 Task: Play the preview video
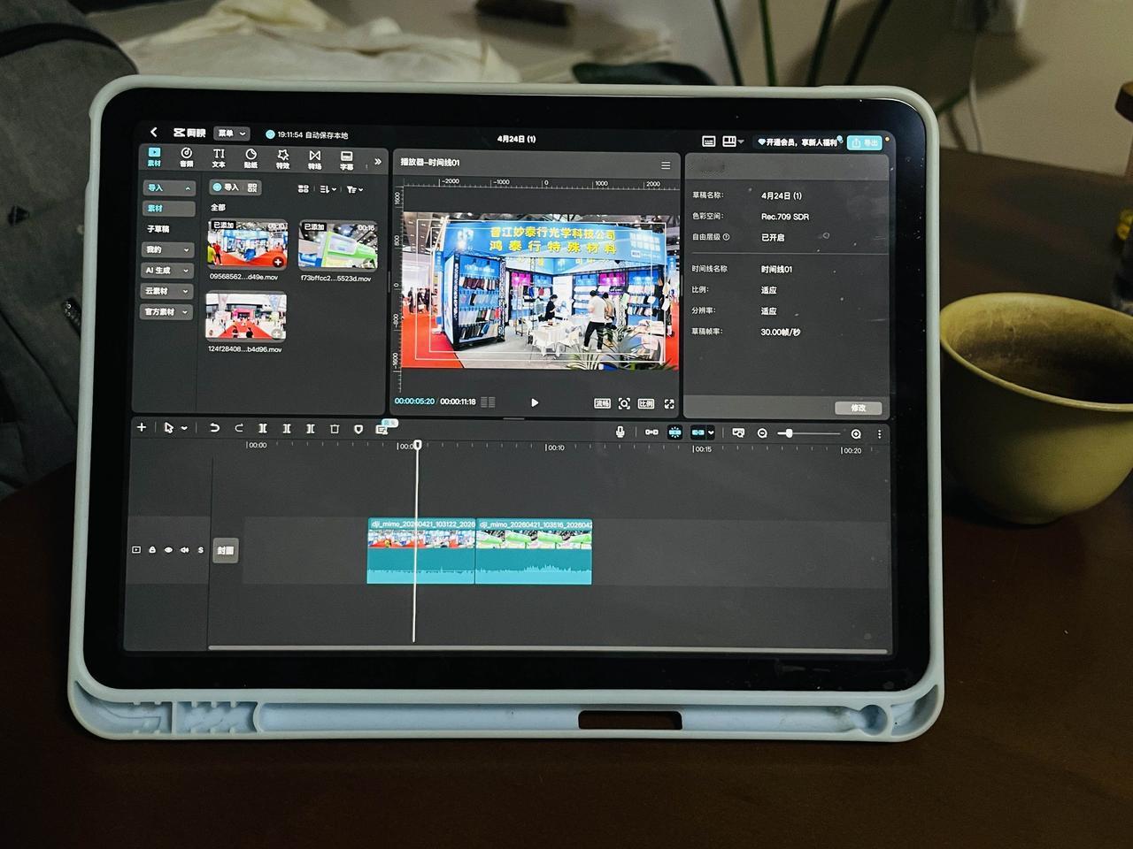pyautogui.click(x=535, y=402)
